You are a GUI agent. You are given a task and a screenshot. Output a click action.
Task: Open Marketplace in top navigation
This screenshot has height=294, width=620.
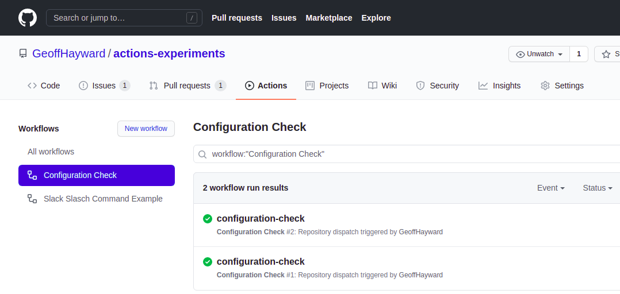(329, 18)
